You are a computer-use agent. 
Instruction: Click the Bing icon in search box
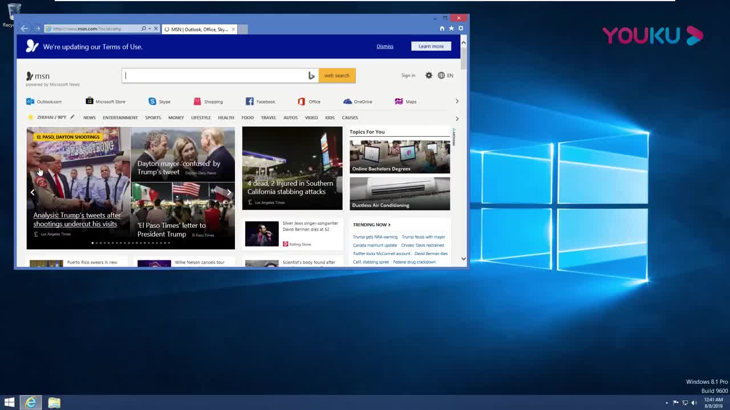pyautogui.click(x=311, y=75)
